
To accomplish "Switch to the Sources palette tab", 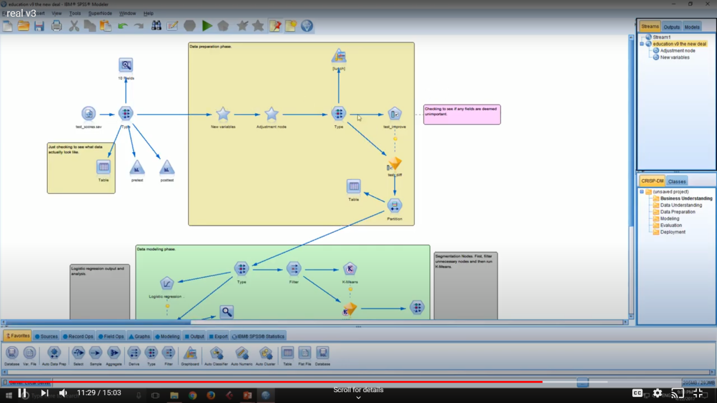I will click(46, 336).
